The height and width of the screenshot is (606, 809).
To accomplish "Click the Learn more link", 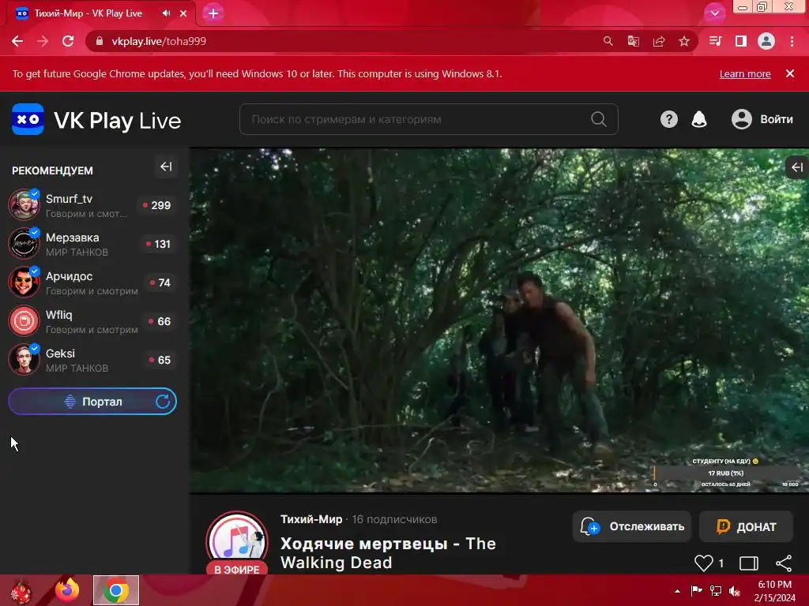I will [x=745, y=73].
